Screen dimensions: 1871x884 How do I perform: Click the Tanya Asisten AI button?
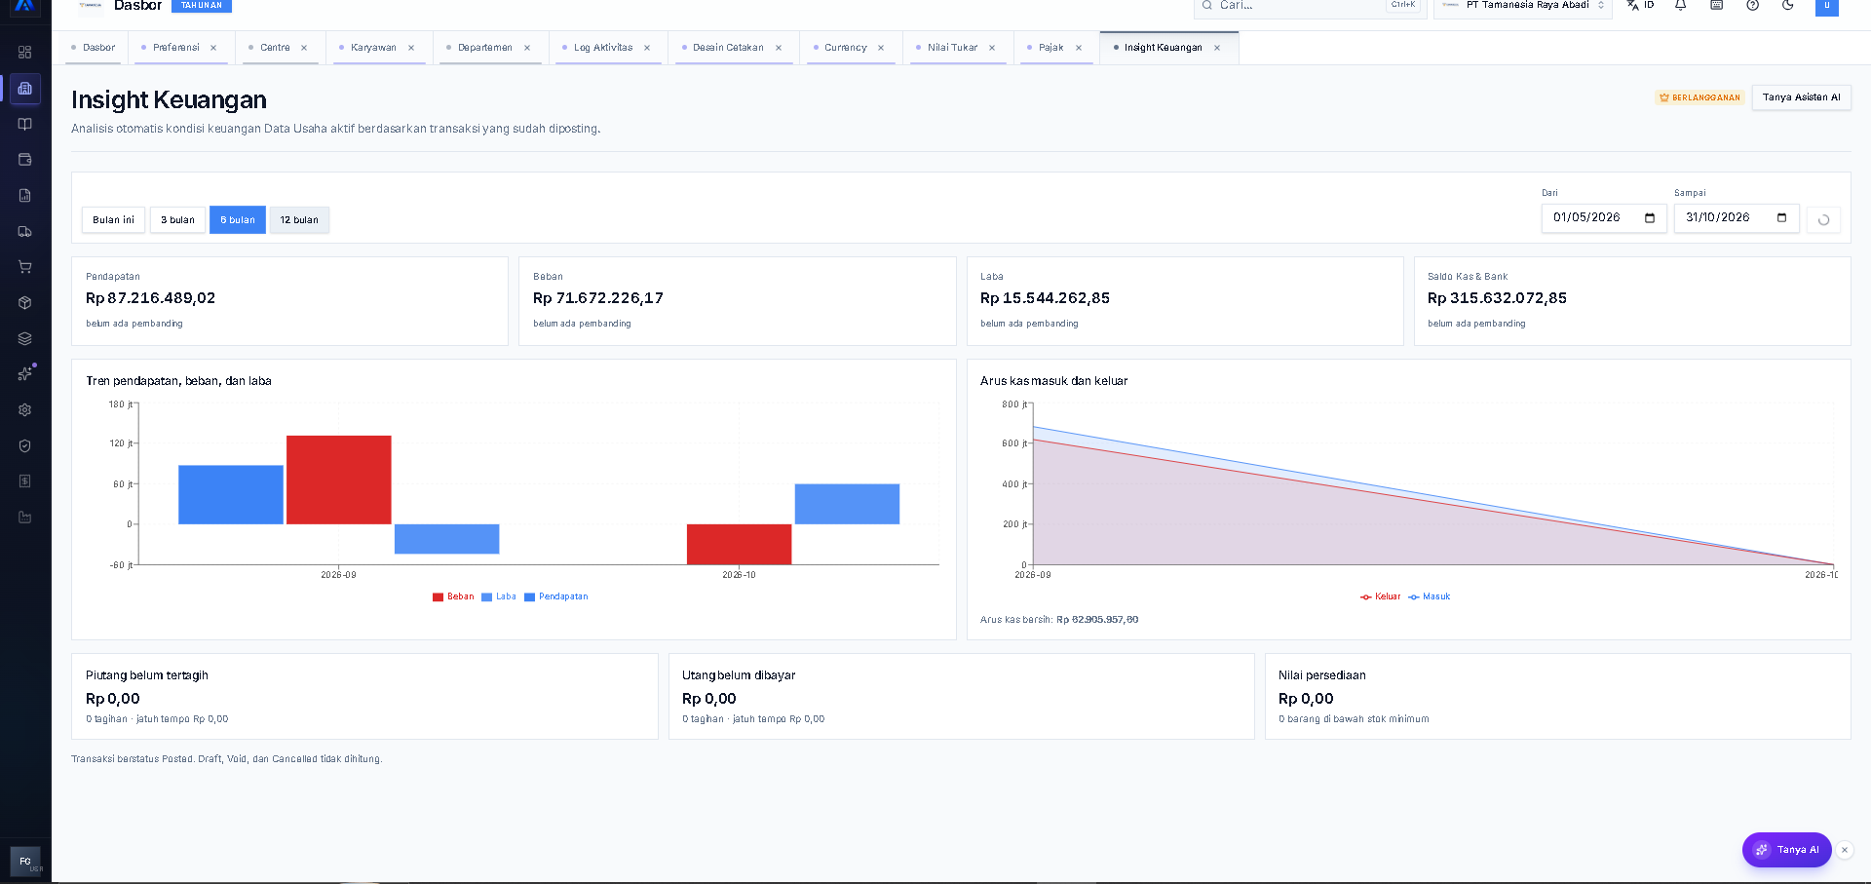click(1801, 97)
